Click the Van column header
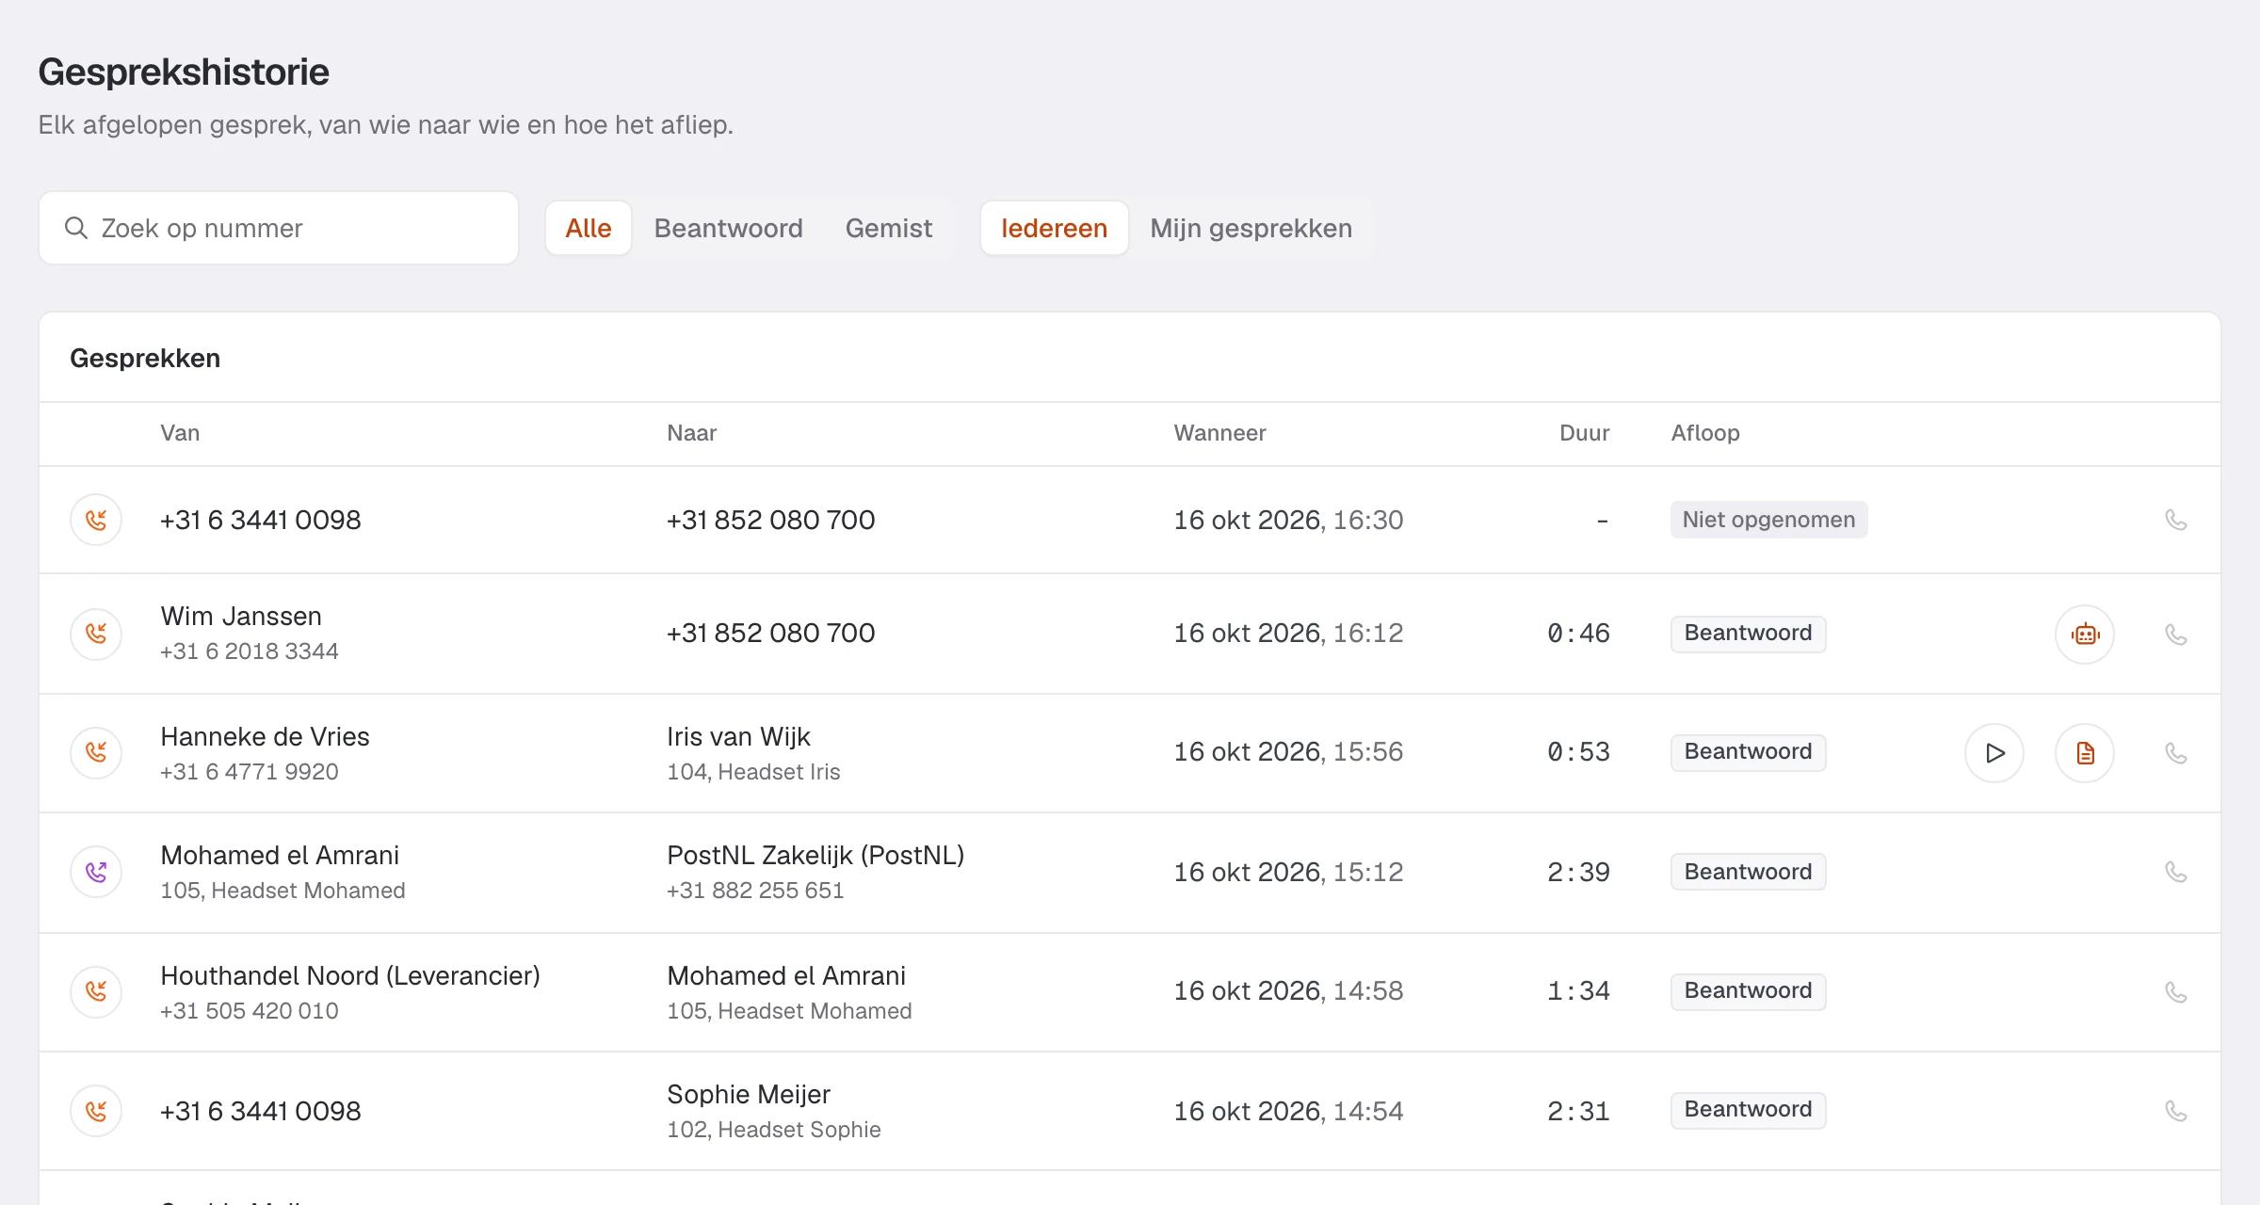The width and height of the screenshot is (2260, 1205). click(x=180, y=433)
